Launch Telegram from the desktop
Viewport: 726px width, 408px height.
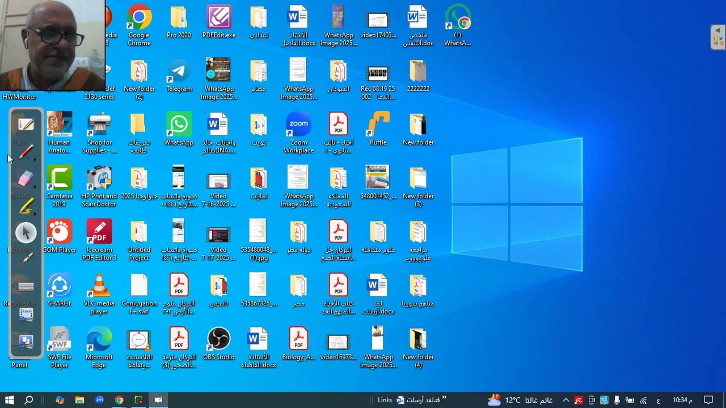click(179, 76)
